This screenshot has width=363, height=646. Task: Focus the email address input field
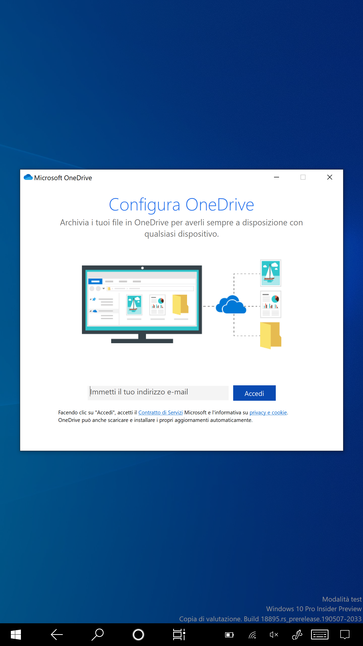tap(158, 393)
